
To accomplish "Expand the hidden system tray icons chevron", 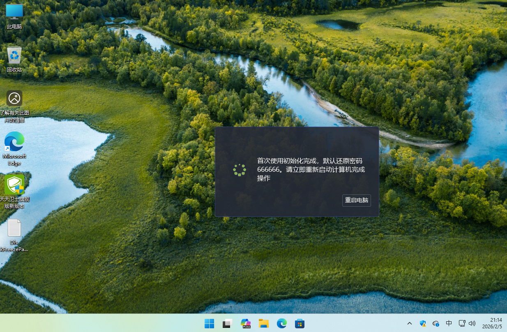I will point(410,323).
